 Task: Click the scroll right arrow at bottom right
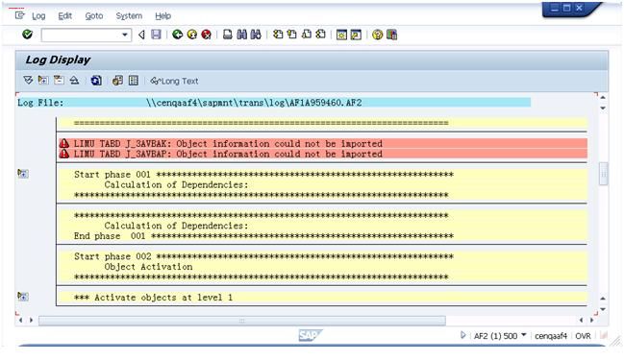[x=591, y=320]
